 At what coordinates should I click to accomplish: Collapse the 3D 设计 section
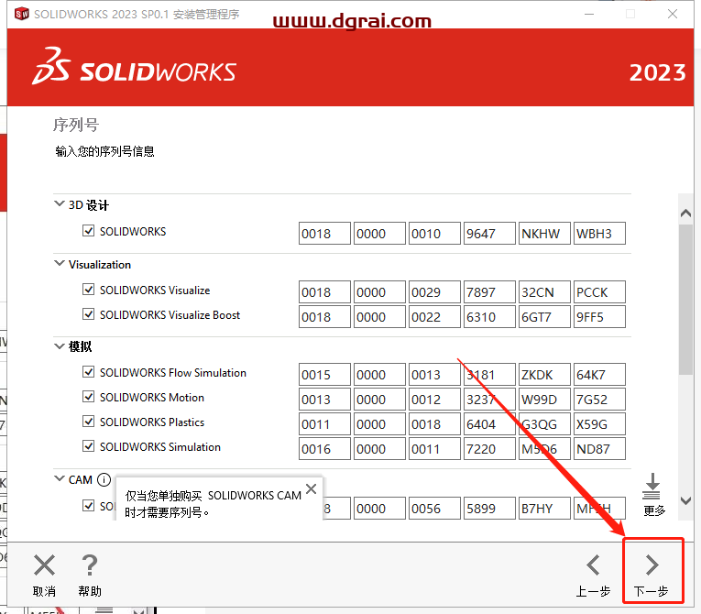coord(59,204)
